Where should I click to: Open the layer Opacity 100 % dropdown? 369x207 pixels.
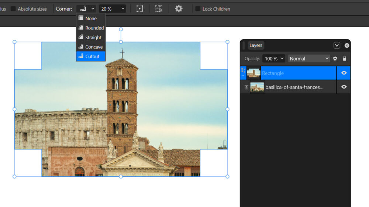[x=273, y=58]
